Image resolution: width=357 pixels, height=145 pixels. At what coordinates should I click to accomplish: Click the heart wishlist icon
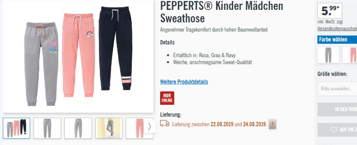click(334, 129)
